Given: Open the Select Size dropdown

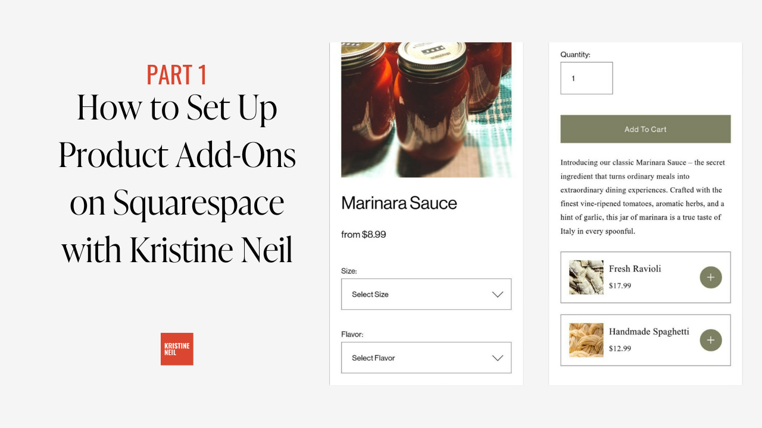Looking at the screenshot, I should coord(426,294).
